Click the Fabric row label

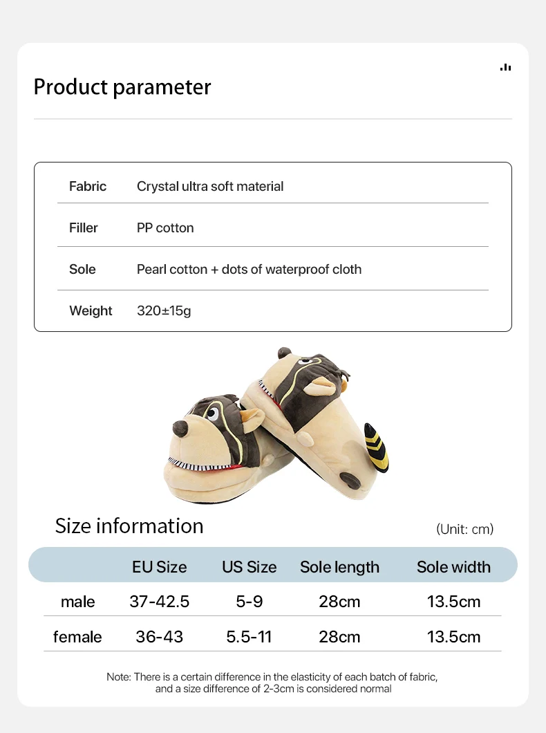(x=88, y=186)
